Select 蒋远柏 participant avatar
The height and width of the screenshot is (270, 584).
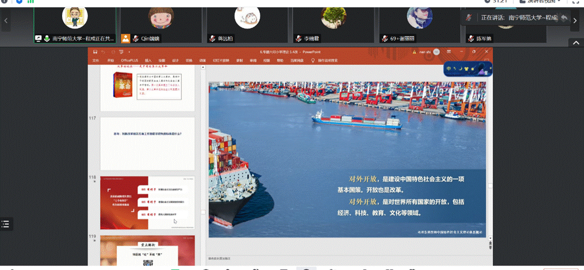click(x=247, y=17)
